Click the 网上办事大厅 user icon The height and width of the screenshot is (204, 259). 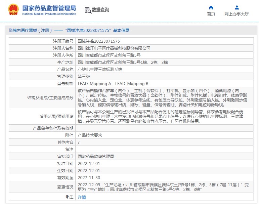237,7
